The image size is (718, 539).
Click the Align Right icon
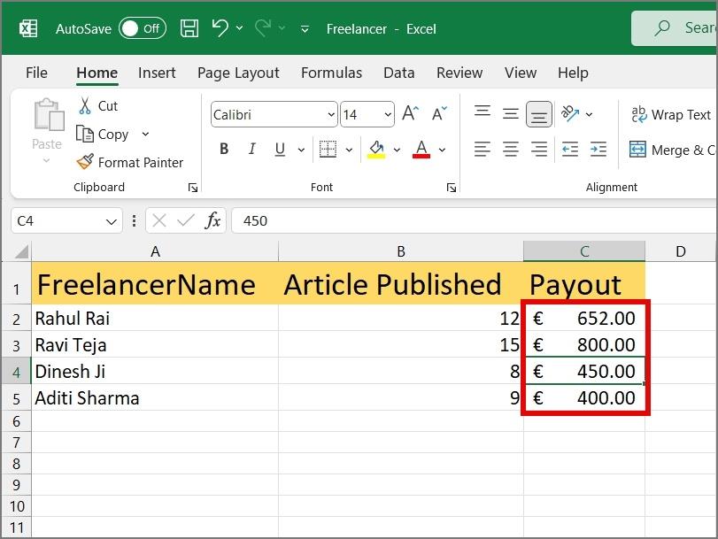click(x=539, y=149)
